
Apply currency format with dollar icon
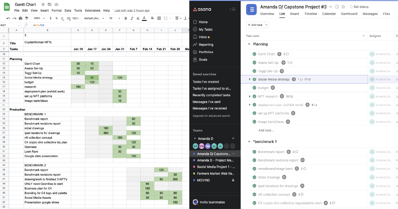(51, 18)
